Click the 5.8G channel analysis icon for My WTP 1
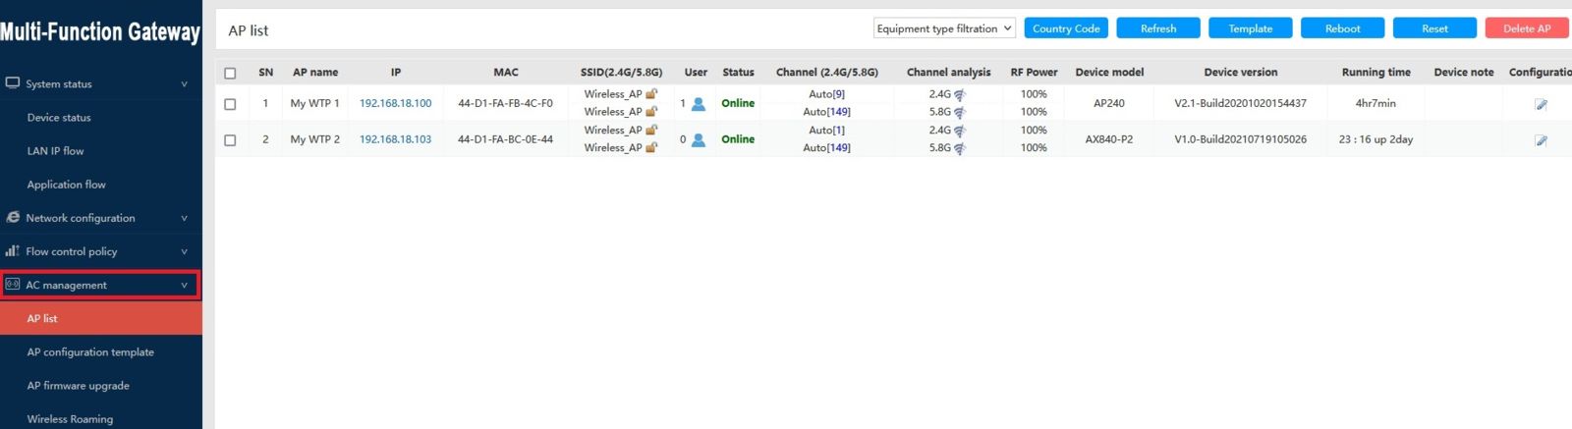 [959, 113]
